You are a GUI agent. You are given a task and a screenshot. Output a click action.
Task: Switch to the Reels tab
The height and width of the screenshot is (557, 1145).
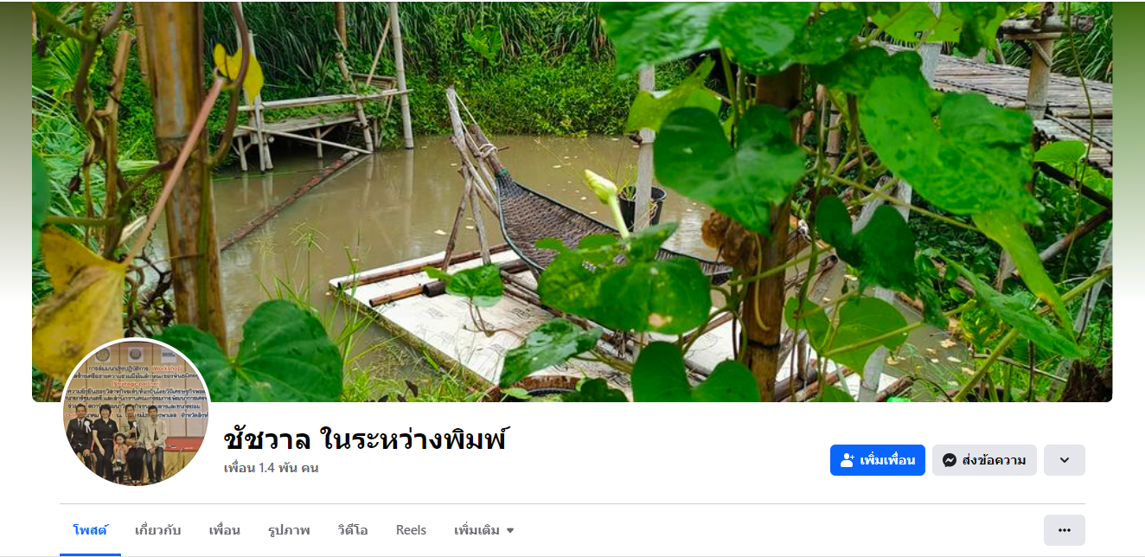(x=411, y=530)
